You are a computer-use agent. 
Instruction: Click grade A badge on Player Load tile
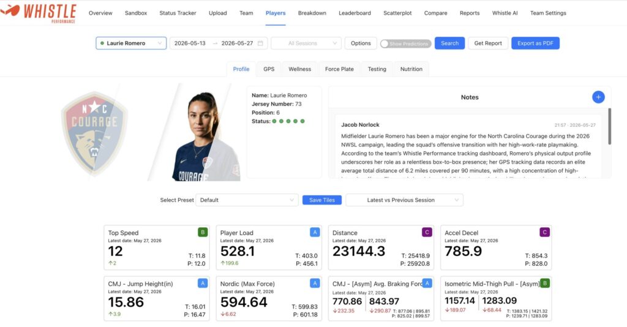315,232
